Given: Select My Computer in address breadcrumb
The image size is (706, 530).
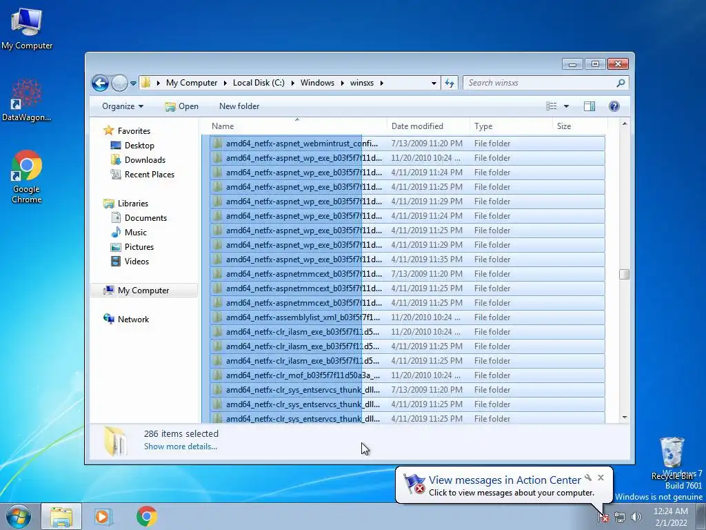Looking at the screenshot, I should pos(192,83).
